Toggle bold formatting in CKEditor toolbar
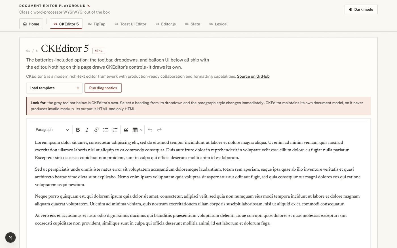 [78, 130]
